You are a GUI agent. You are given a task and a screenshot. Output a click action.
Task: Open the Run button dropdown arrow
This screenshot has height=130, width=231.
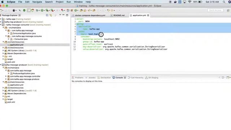point(44,10)
